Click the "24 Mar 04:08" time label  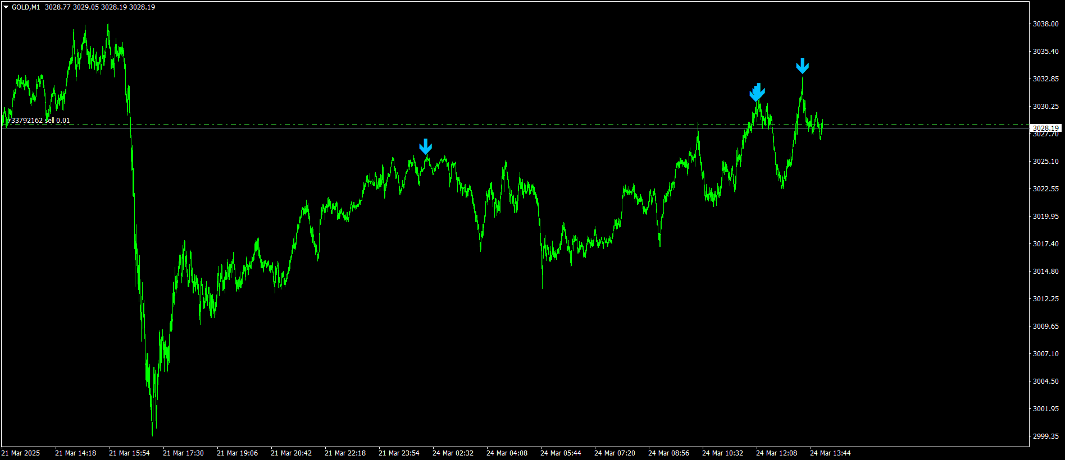507,453
